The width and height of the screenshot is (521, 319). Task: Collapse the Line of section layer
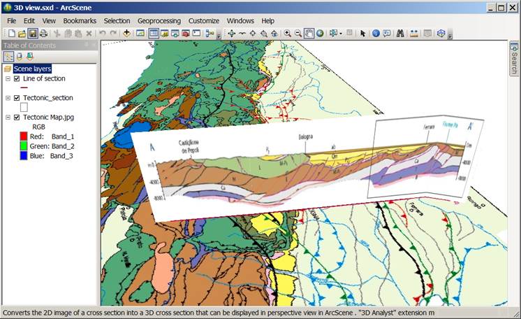click(x=8, y=78)
